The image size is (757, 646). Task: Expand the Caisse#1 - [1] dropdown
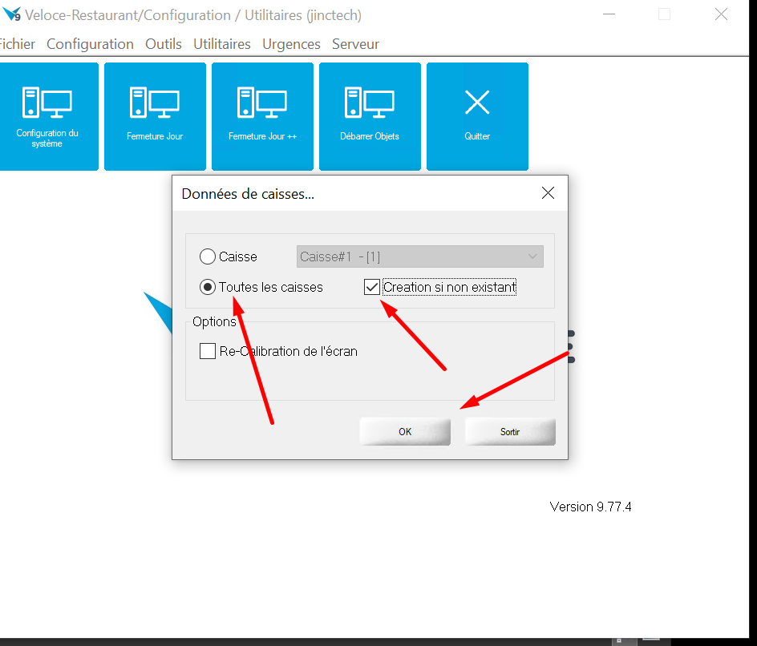click(x=420, y=256)
